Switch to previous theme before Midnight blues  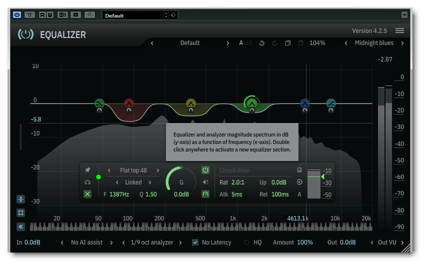346,43
